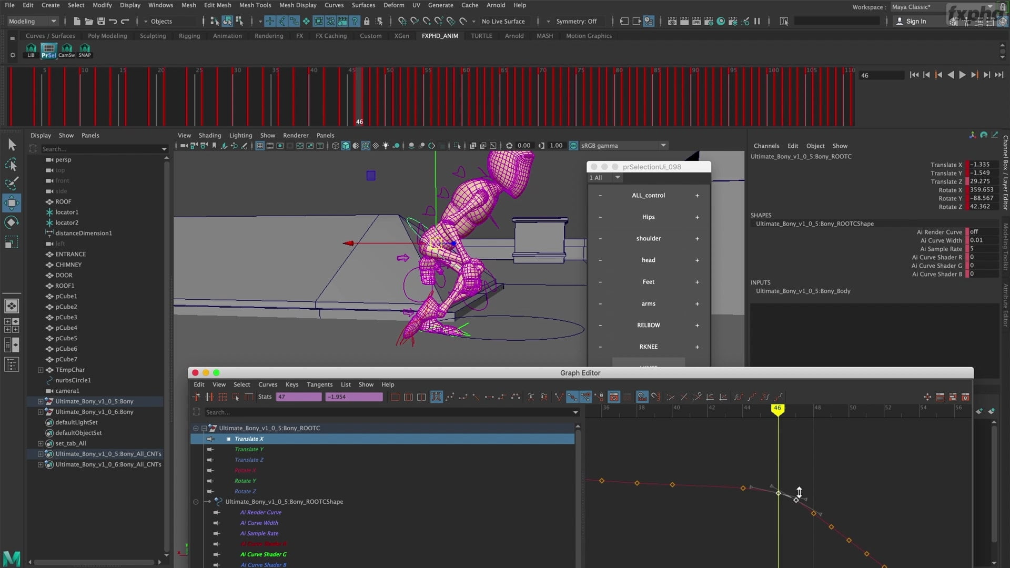Switch to the Rigging shelf tab

pos(189,36)
